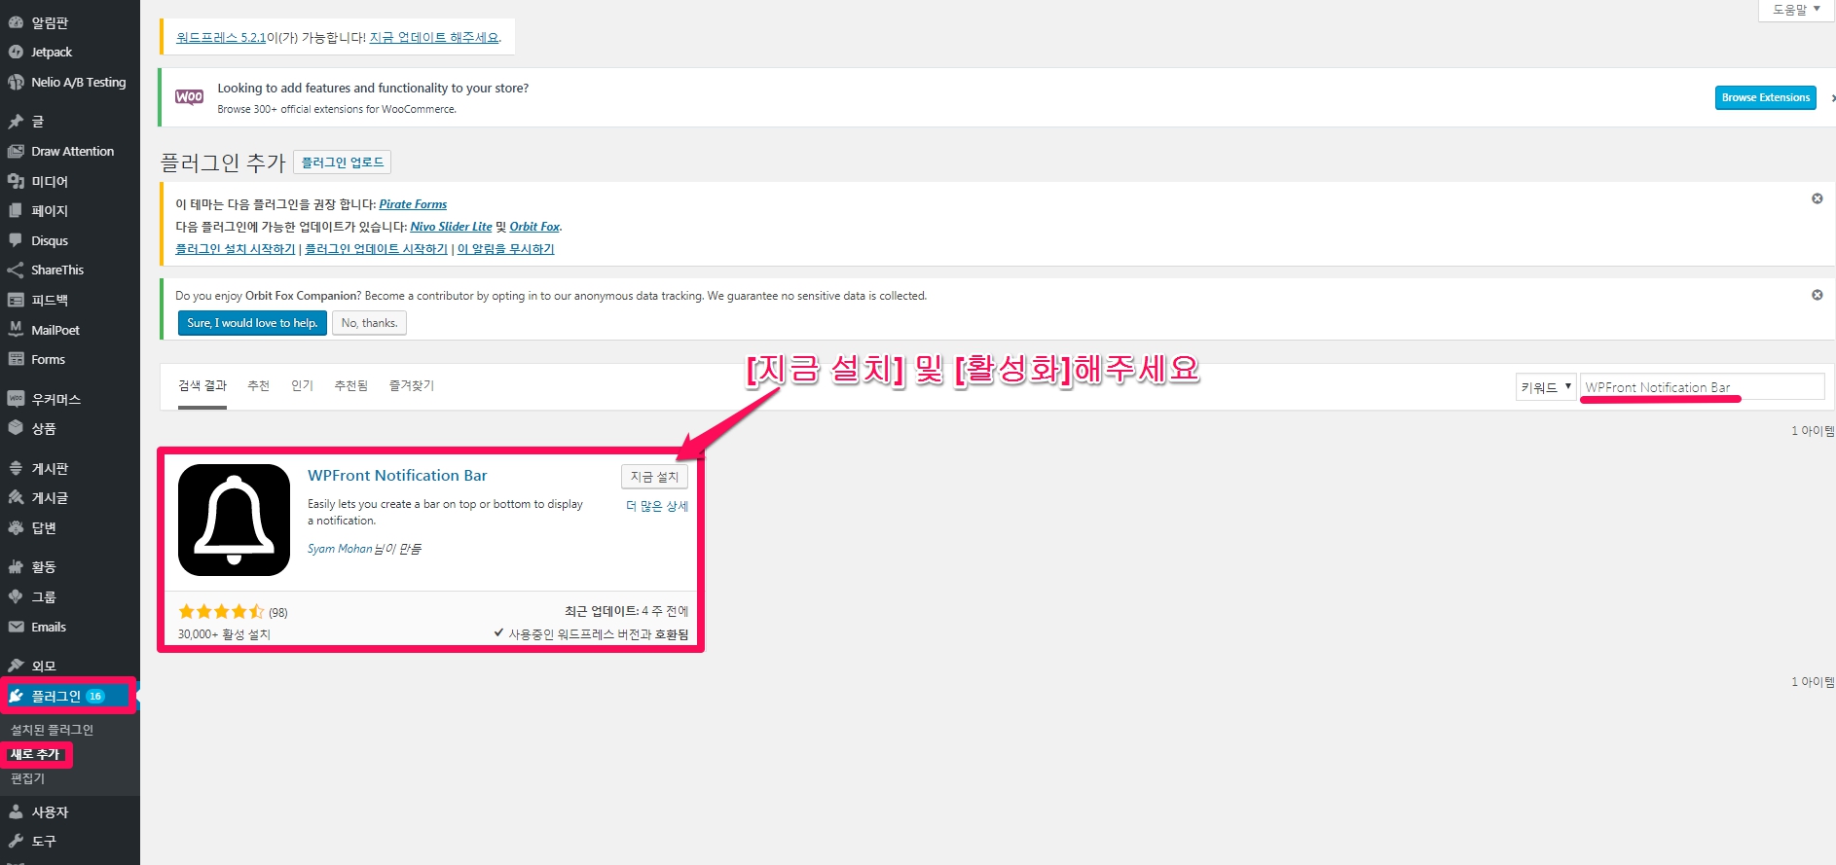
Task: Click the Browse Extensions button
Action: click(1765, 97)
